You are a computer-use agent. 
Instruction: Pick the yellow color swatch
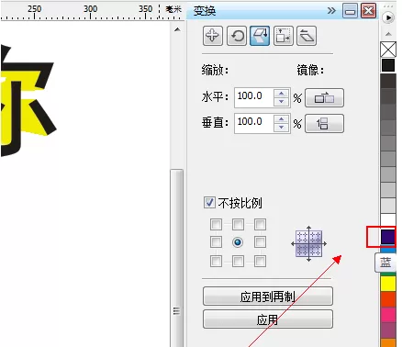(x=388, y=284)
